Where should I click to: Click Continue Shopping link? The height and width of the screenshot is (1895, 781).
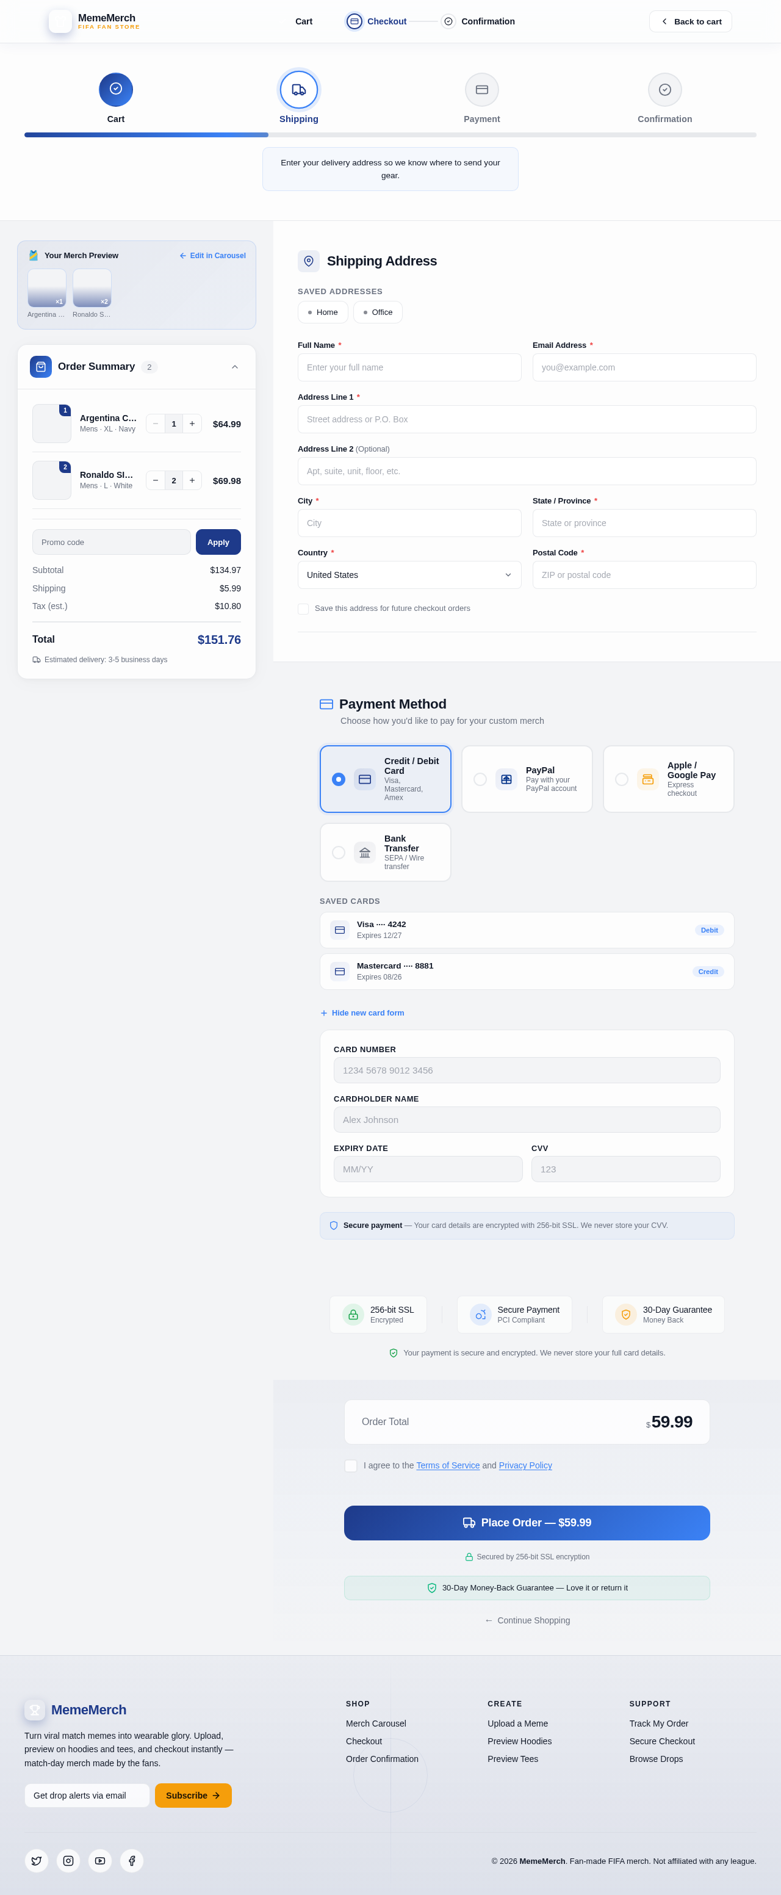(527, 1620)
